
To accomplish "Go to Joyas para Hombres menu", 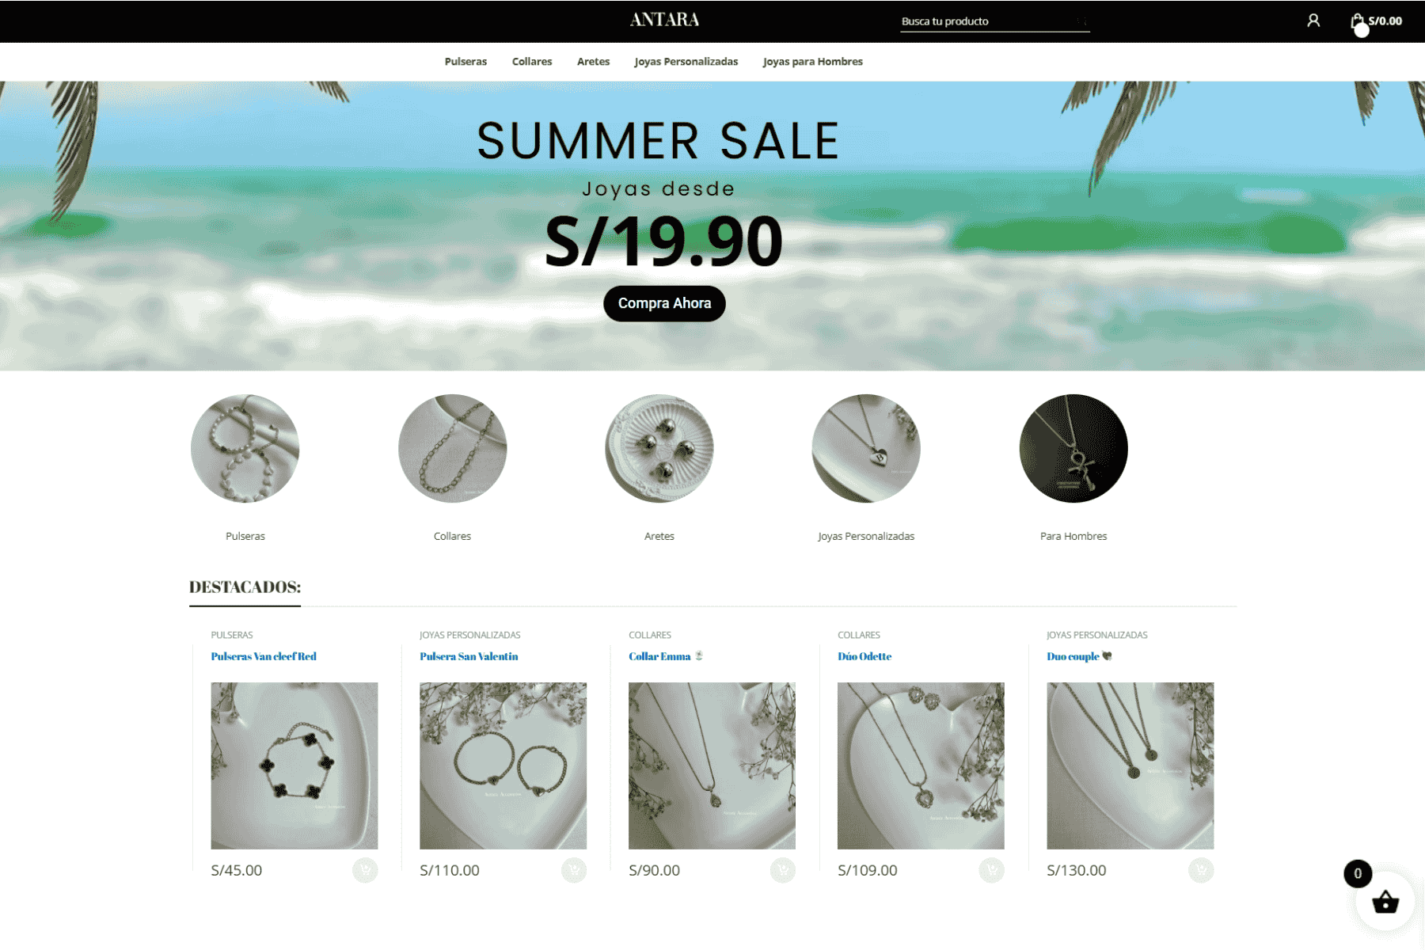I will 812,62.
